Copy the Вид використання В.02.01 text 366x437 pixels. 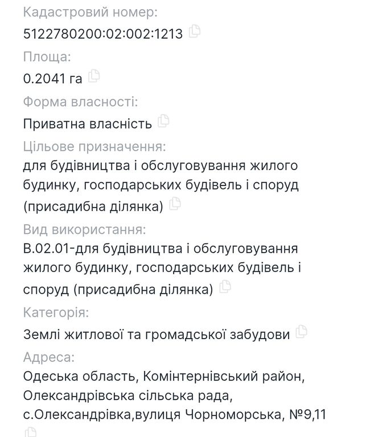pyautogui.click(x=225, y=287)
